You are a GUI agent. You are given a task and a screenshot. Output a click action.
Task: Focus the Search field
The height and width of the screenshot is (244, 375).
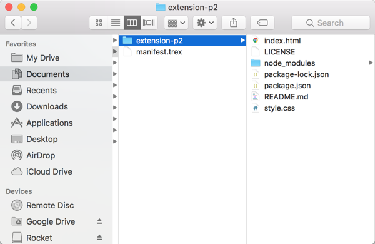click(331, 23)
